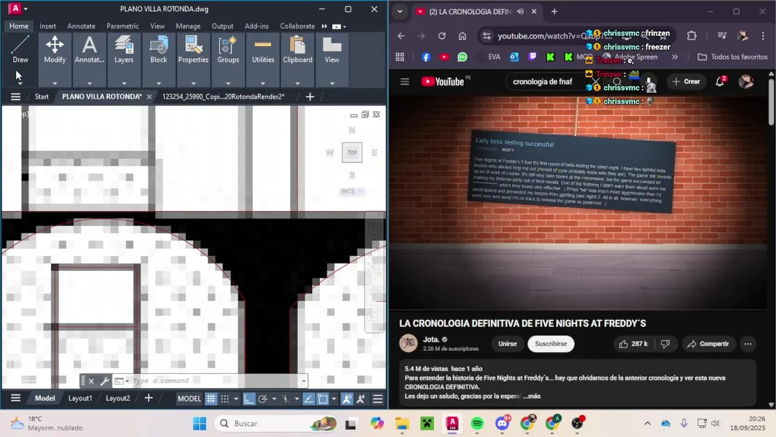Click the Compartir share button
The height and width of the screenshot is (437, 776).
pyautogui.click(x=708, y=344)
